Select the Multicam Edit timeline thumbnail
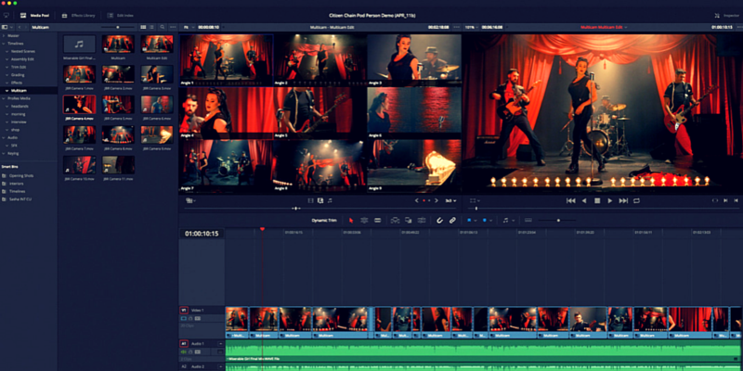The height and width of the screenshot is (371, 743). [x=157, y=44]
